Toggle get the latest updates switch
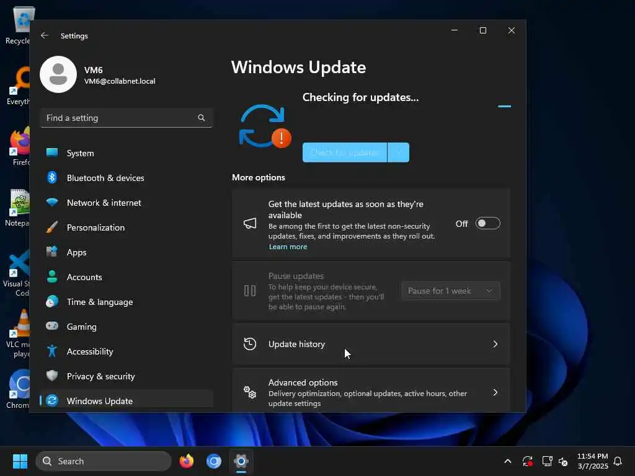Viewport: 635px width, 476px height. tap(487, 223)
